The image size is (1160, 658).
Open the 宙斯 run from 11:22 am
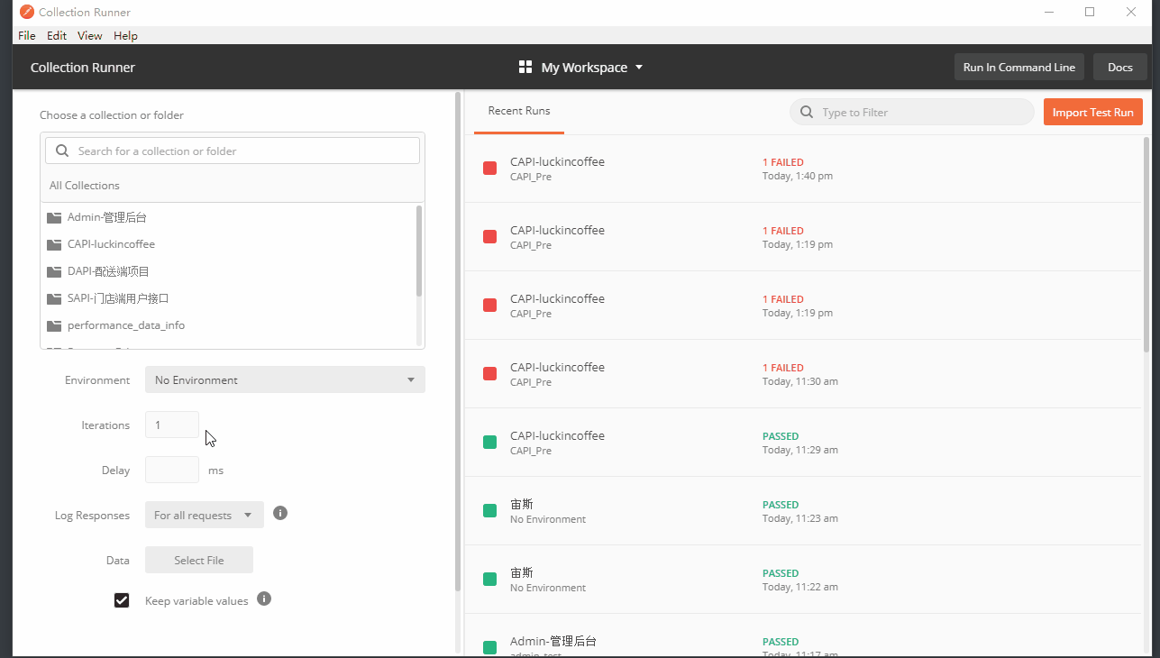(803, 580)
